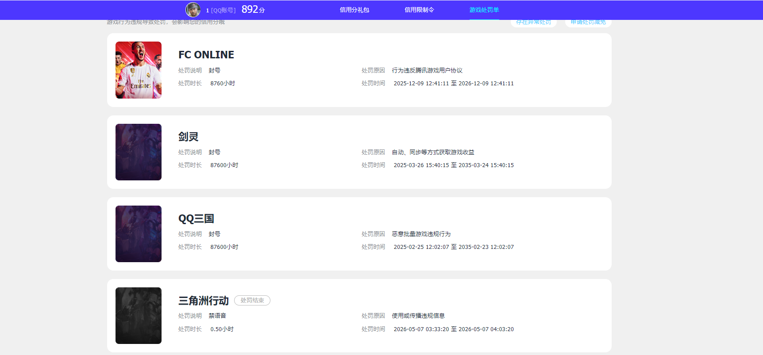Open the 信用分礼包 tab
The height and width of the screenshot is (355, 763).
pos(355,10)
